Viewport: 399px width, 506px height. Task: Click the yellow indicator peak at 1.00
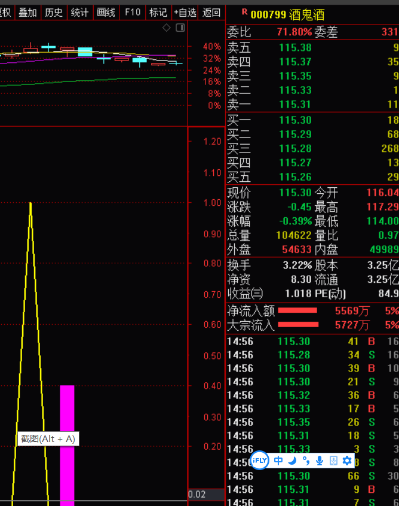pos(30,204)
